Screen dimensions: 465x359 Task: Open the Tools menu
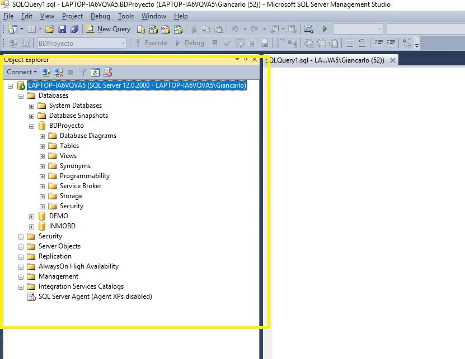[126, 16]
